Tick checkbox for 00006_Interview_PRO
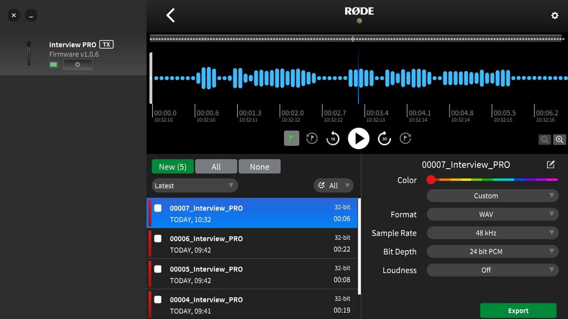568x319 pixels. 158,238
